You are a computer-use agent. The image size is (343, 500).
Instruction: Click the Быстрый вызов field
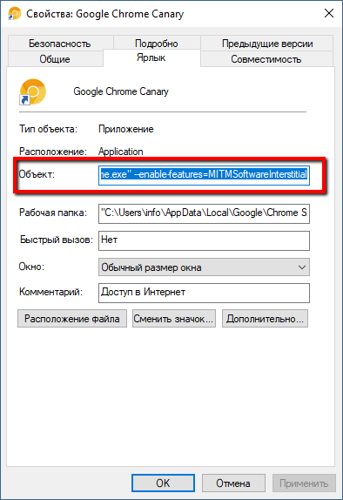coord(204,240)
